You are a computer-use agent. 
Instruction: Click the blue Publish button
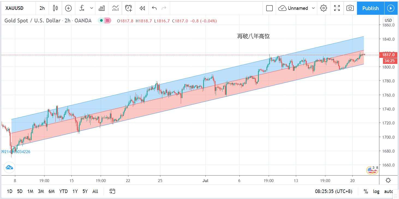click(x=370, y=8)
